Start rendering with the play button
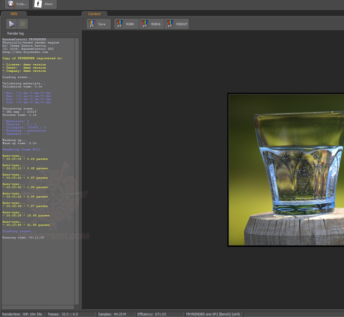Screen dimensions: 344x317 [x=11, y=24]
